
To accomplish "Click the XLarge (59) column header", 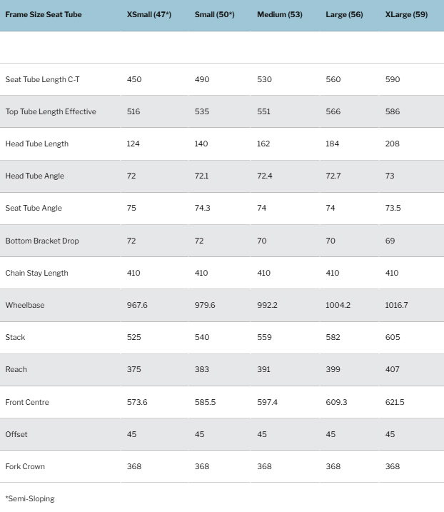I will 406,14.
